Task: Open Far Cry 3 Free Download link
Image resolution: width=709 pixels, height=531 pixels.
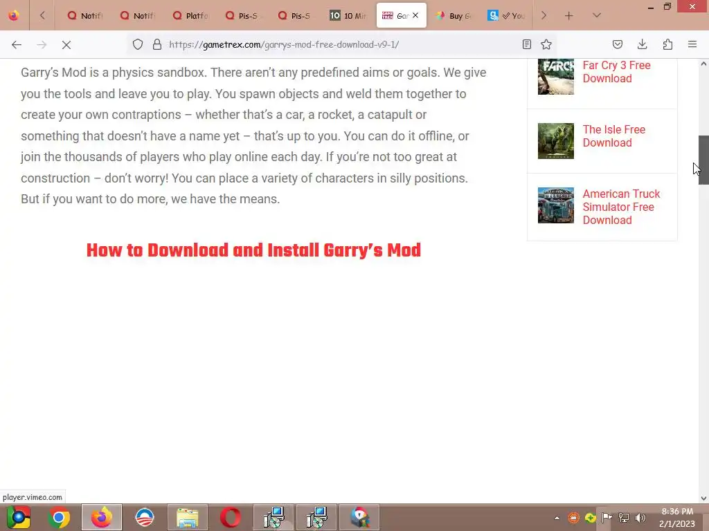Action: [616, 72]
